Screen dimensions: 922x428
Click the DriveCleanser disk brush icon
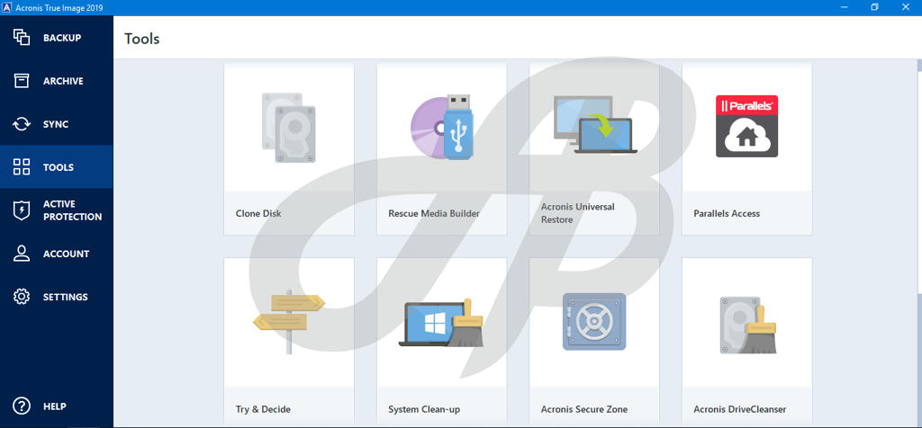click(748, 325)
